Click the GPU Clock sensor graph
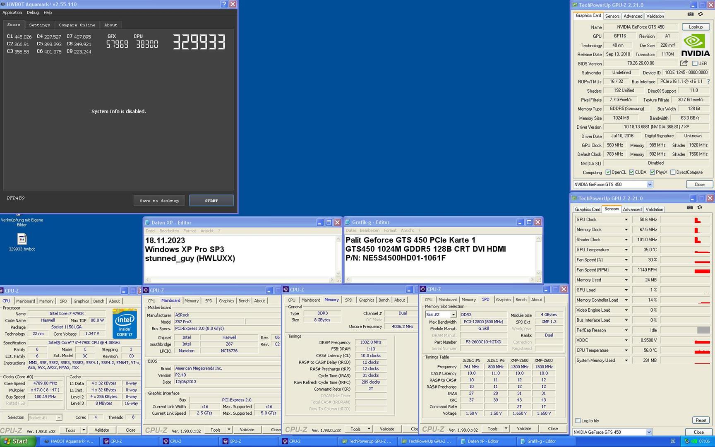This screenshot has width=715, height=447. coord(685,220)
